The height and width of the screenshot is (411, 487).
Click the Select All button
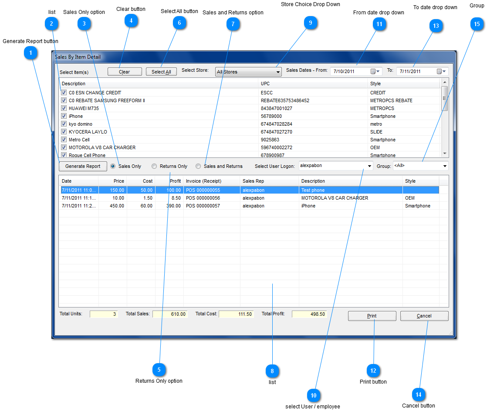point(161,72)
